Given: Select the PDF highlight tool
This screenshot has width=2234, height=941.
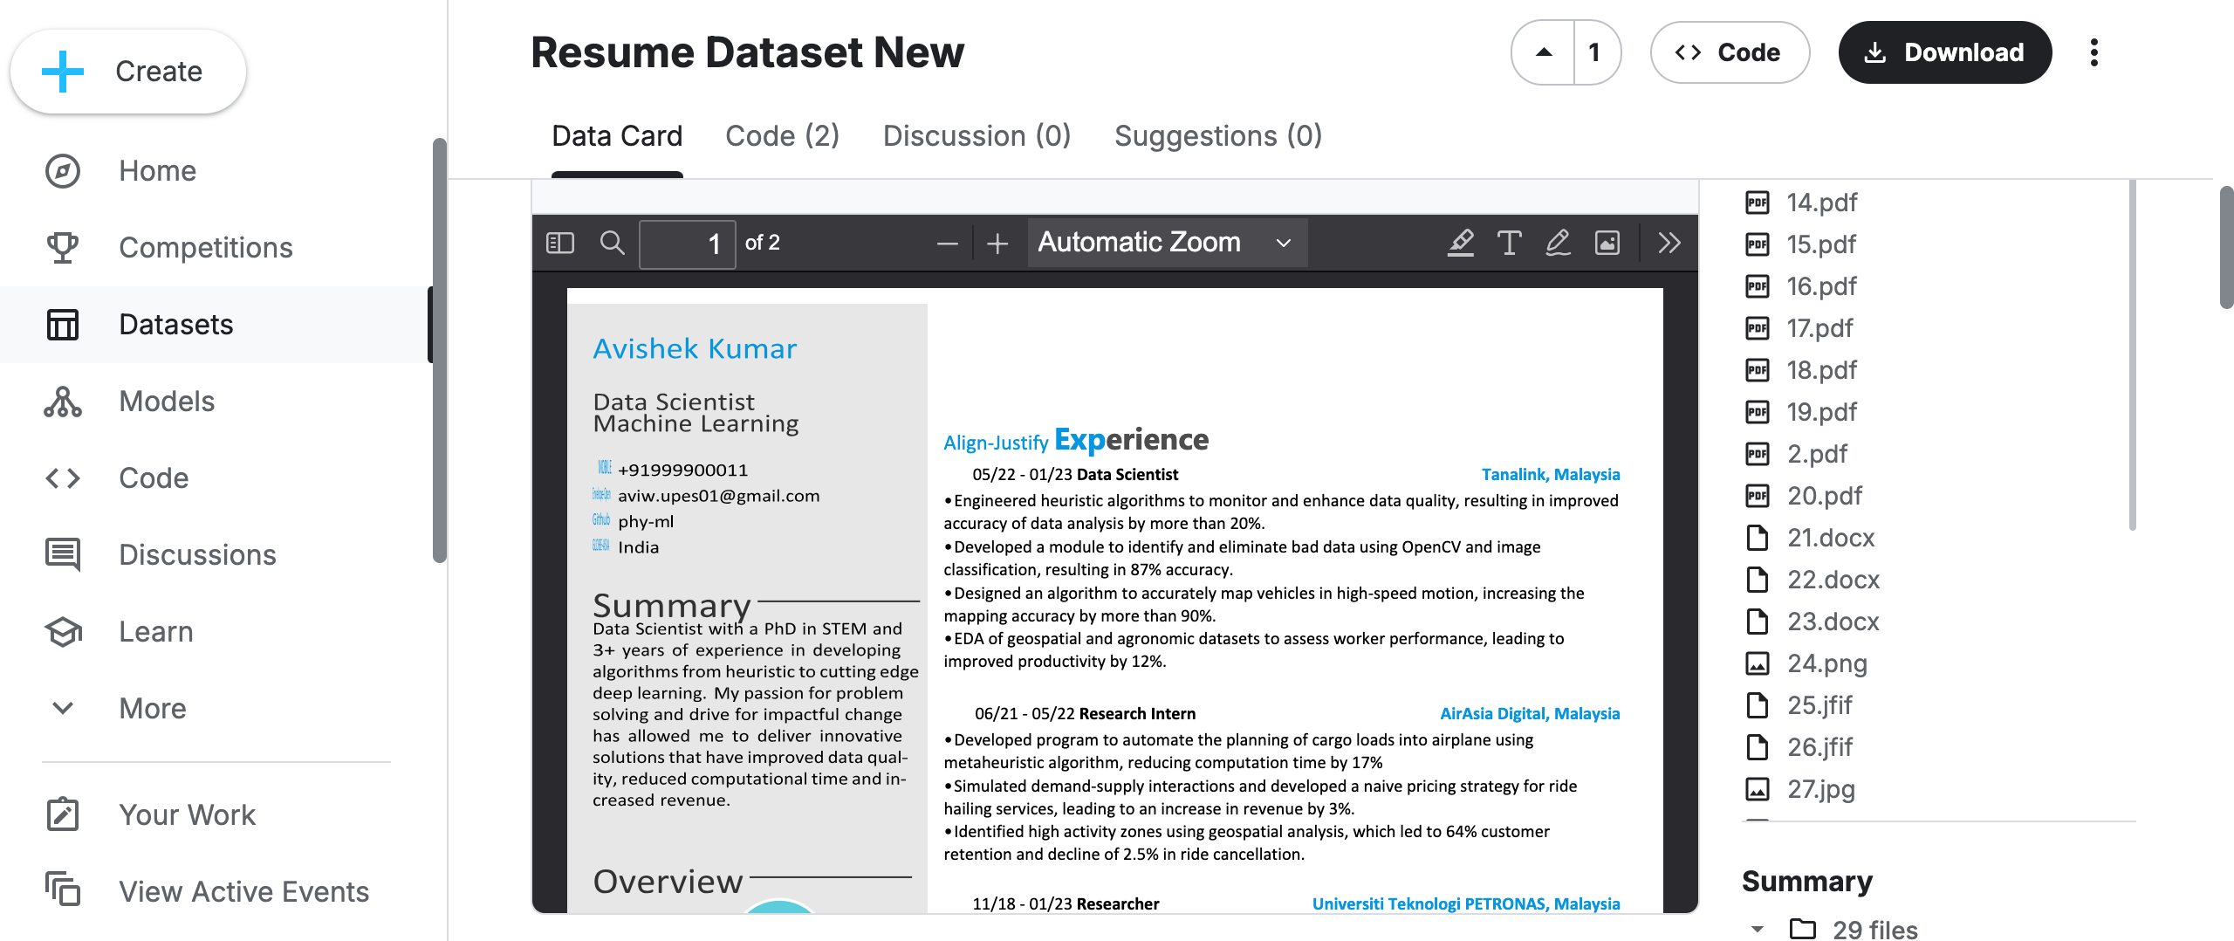Looking at the screenshot, I should [1461, 243].
